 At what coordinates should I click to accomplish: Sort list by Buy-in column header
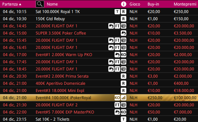pyautogui.click(x=153, y=4)
